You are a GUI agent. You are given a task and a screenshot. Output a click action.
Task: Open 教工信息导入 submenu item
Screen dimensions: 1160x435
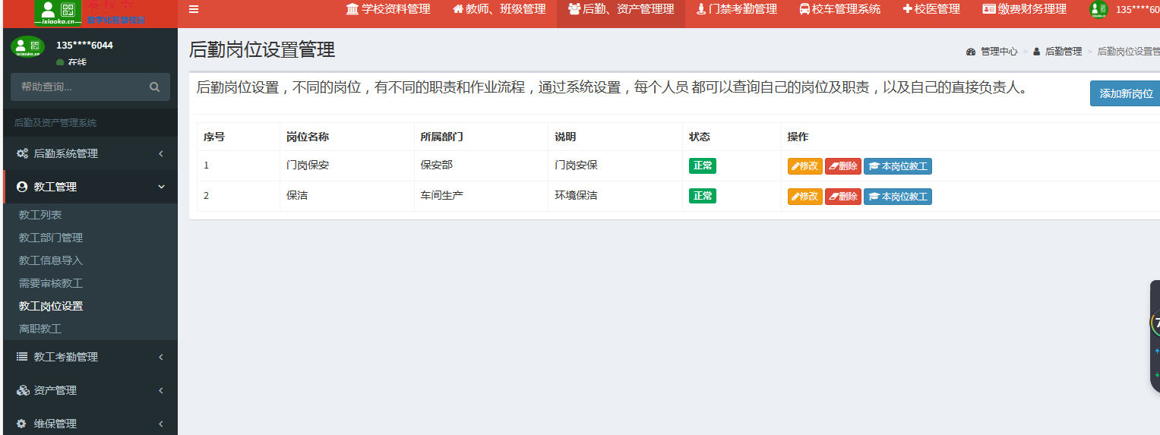[x=51, y=260]
